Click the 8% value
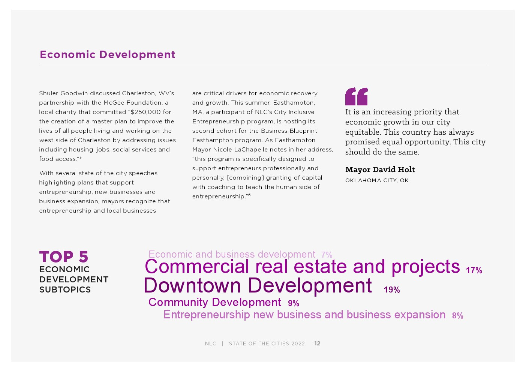 pos(458,316)
